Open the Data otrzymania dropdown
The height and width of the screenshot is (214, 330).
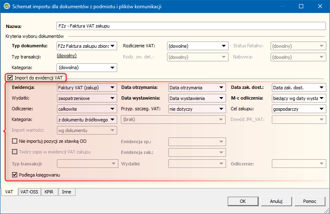[x=197, y=88]
